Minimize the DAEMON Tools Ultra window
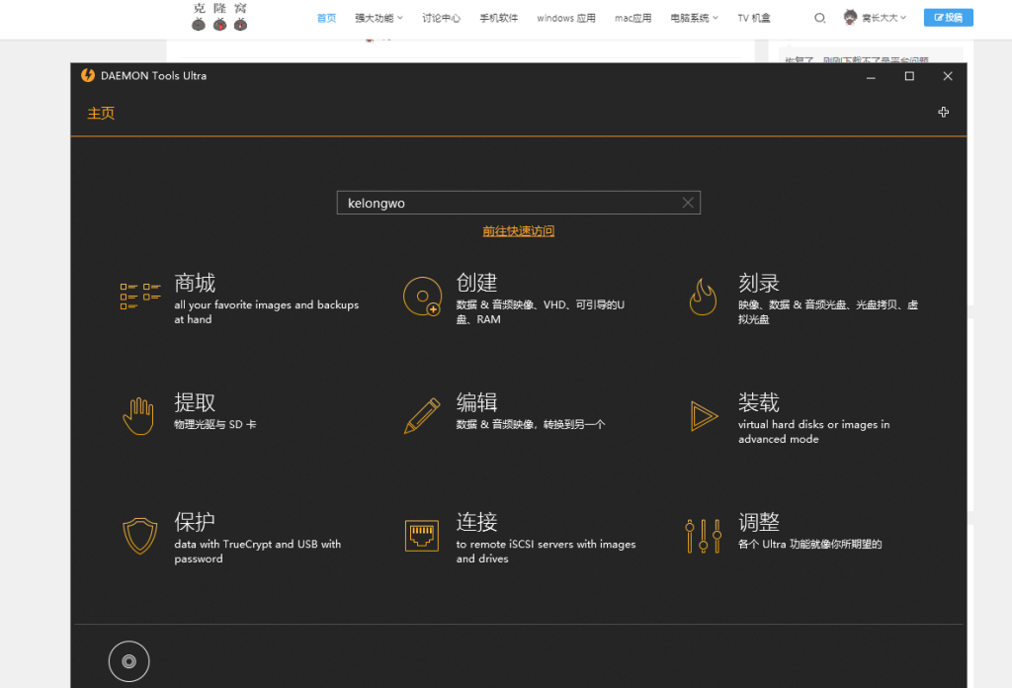The width and height of the screenshot is (1012, 688). click(x=871, y=76)
